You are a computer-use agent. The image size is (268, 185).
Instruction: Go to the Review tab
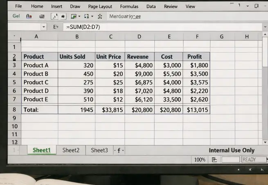pos(171,7)
